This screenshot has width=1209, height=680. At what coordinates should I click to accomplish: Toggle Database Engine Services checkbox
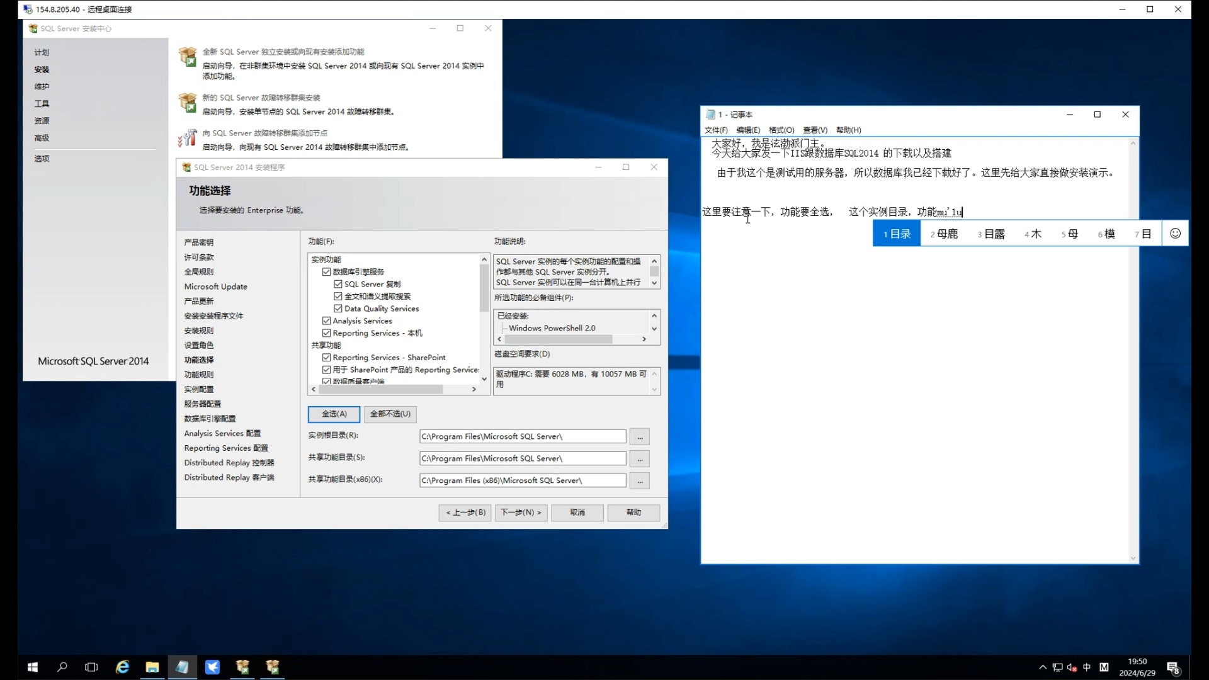coord(327,272)
